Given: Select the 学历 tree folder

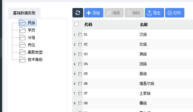Looking at the screenshot, I should (27, 30).
